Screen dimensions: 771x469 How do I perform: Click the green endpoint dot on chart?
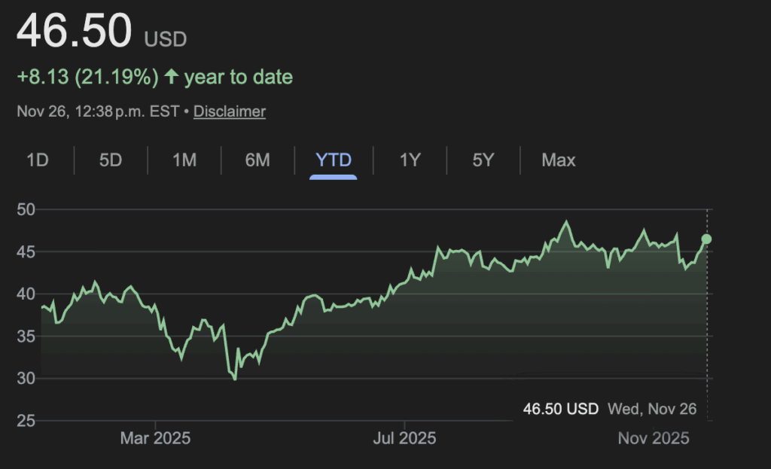pyautogui.click(x=706, y=239)
